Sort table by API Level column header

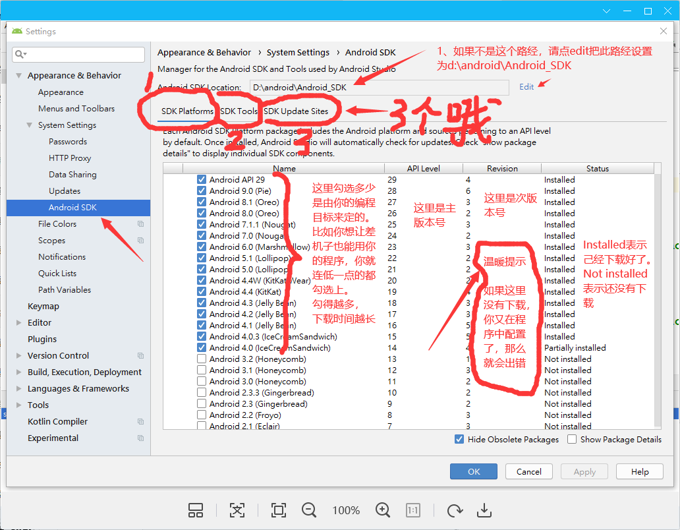(x=424, y=168)
